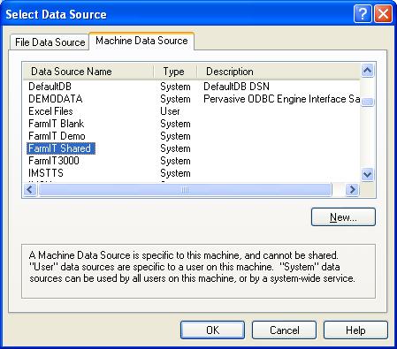The width and height of the screenshot is (397, 349).
Task: Click the Pervasive ODBC Engine Interface description
Action: tap(281, 99)
